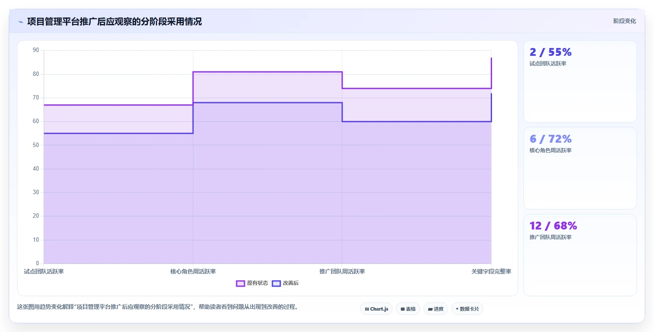Open the 6 / 72% data card
This screenshot has width=654, height=332.
(x=580, y=168)
